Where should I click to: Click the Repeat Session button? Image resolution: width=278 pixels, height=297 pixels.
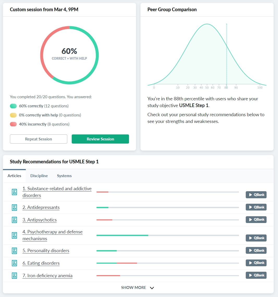[39, 139]
